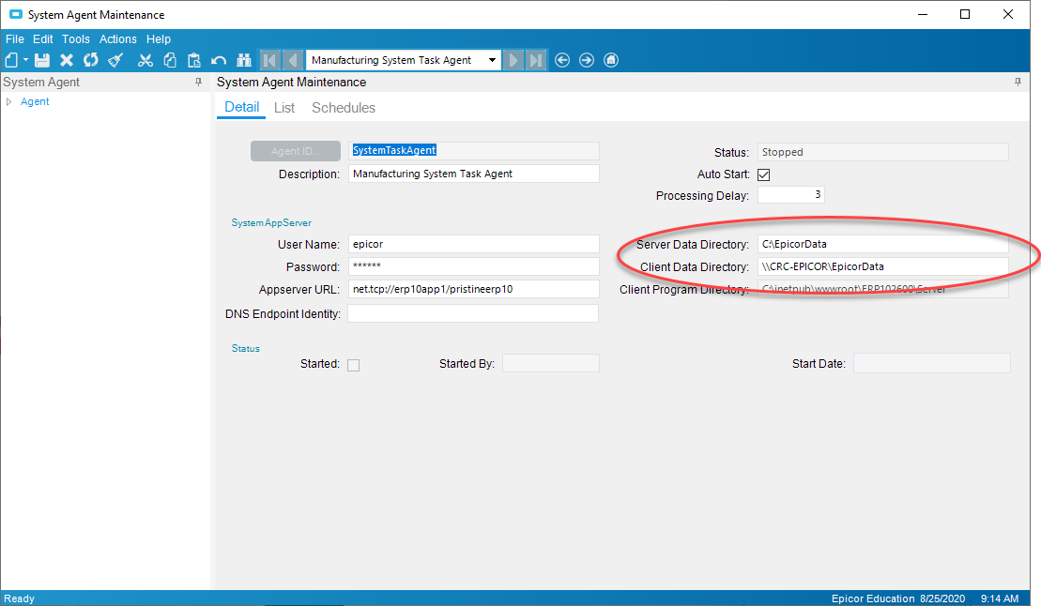1041x606 pixels.
Task: Open Search with the binoculars icon
Action: (244, 60)
